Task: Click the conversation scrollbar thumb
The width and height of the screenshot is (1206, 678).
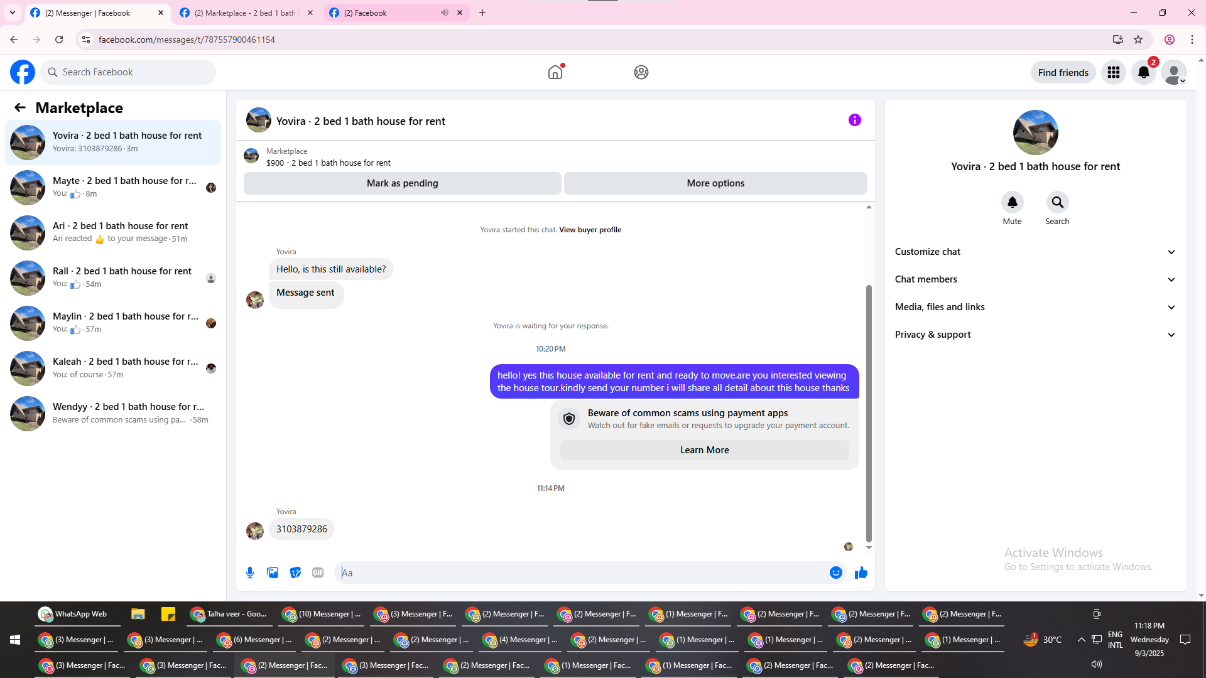Action: (x=869, y=413)
